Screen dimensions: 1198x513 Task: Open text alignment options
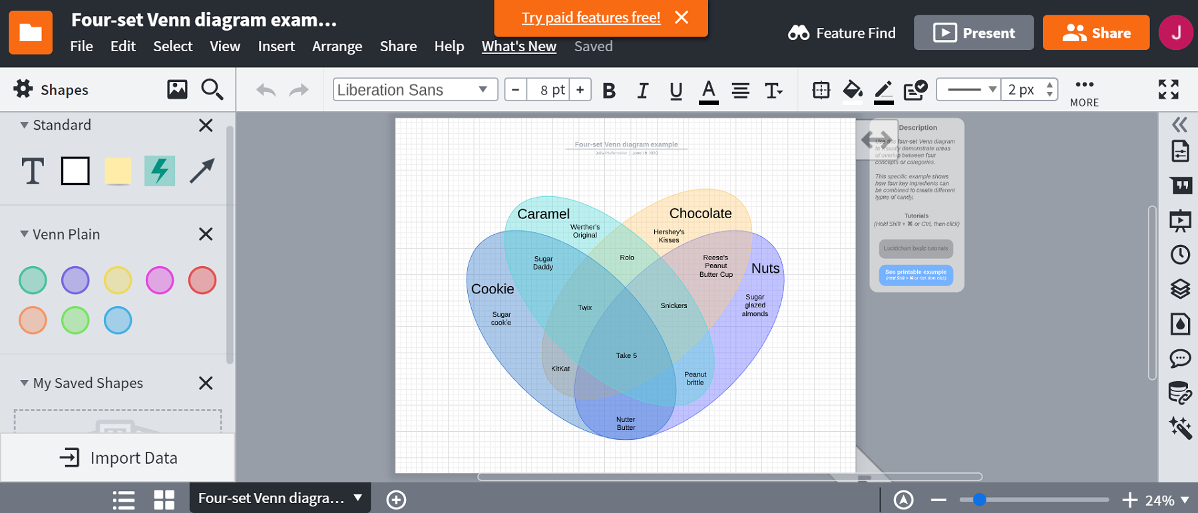click(741, 90)
